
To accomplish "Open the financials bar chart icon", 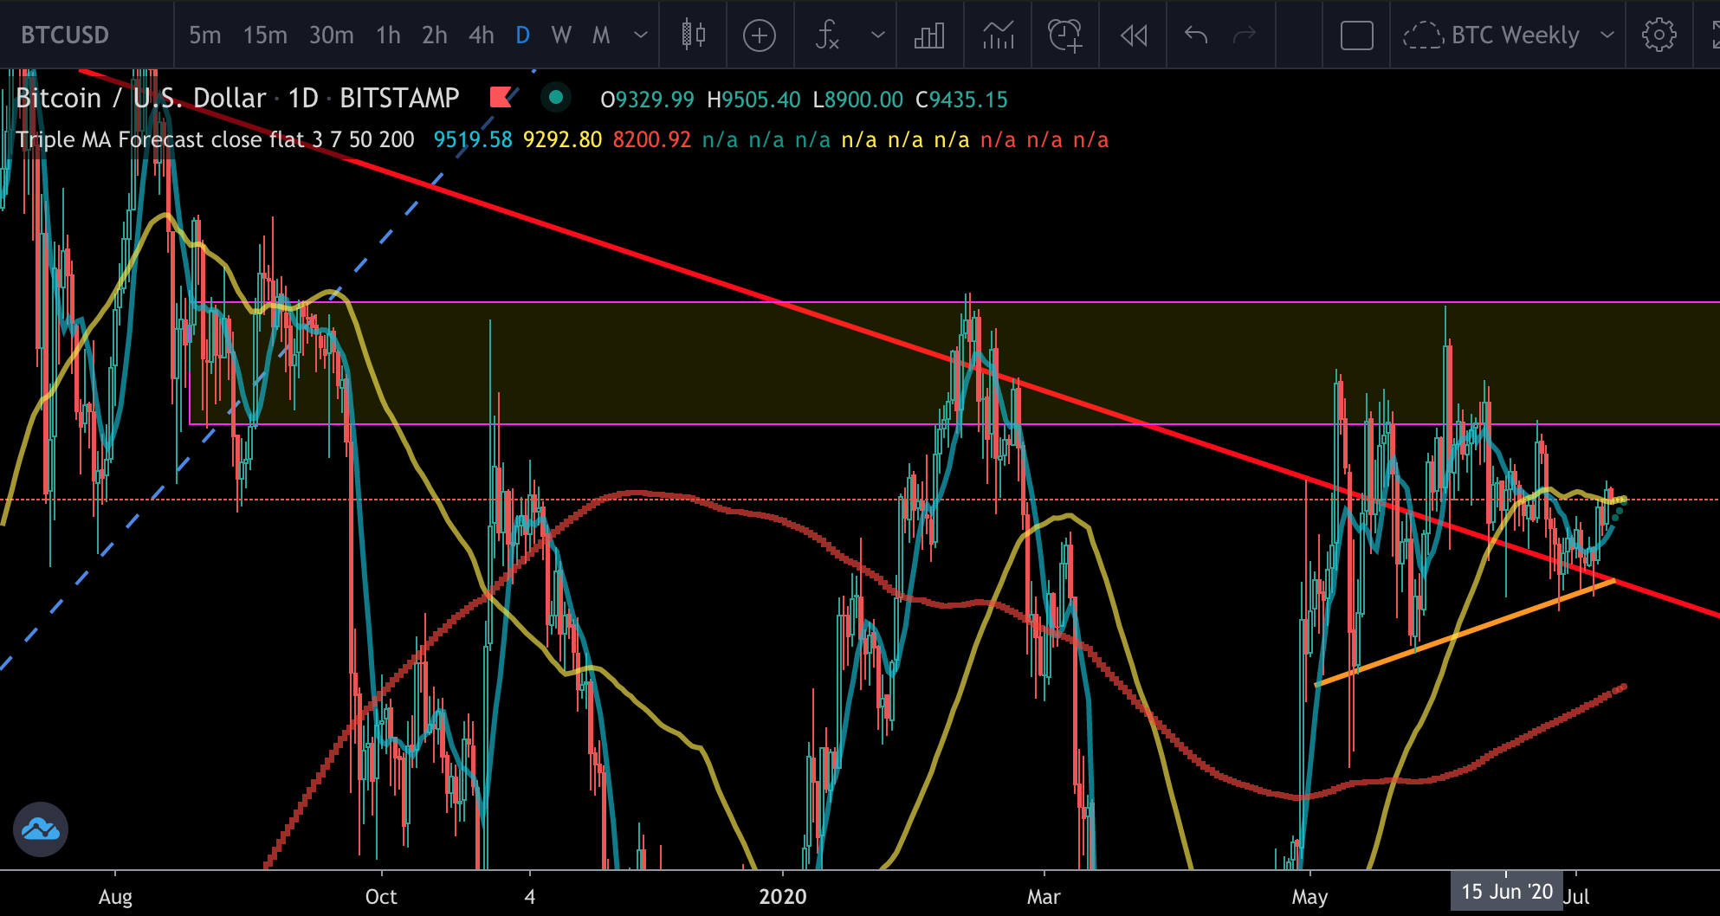I will coord(929,35).
